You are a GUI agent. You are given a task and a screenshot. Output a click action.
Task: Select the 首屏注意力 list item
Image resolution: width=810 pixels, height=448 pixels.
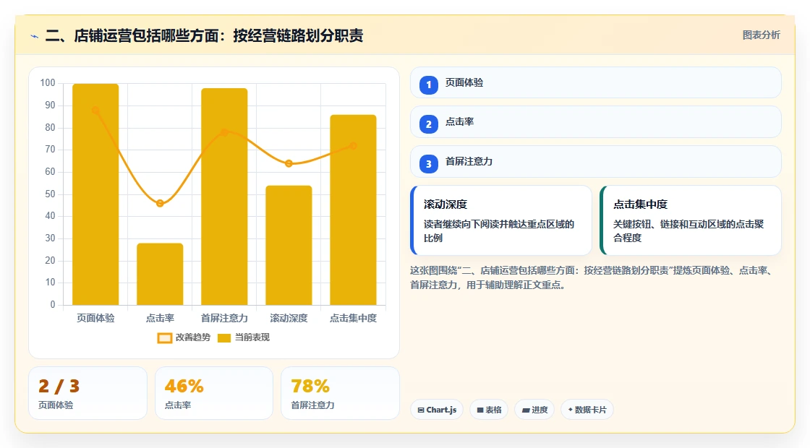click(596, 162)
